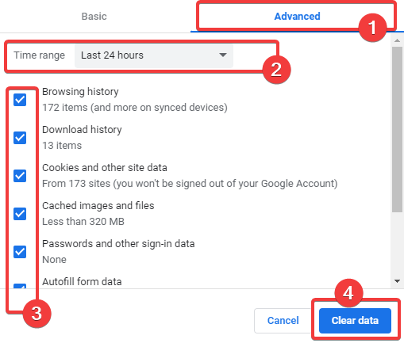Click the Download history label

click(82, 130)
